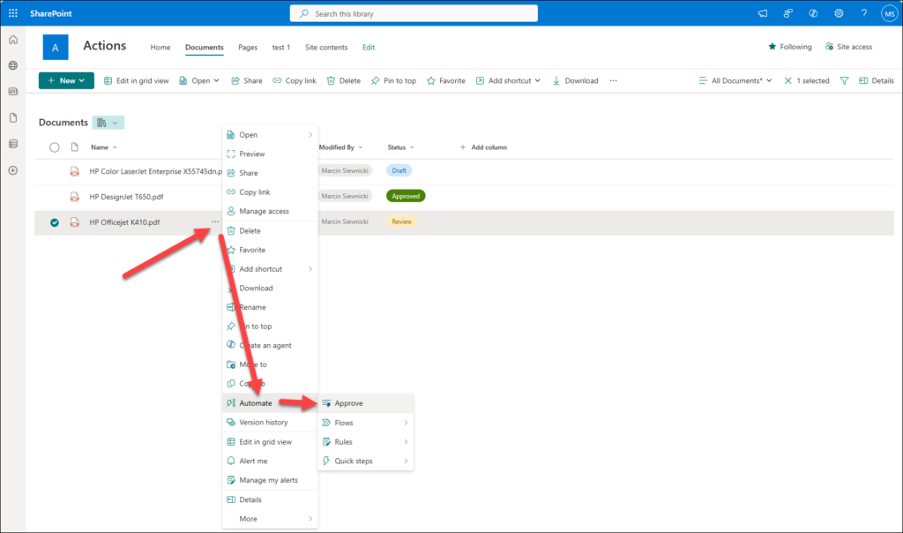Click the Search this library field
This screenshot has width=903, height=533.
[x=414, y=13]
